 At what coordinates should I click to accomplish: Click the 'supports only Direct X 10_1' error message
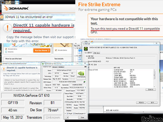point(22,82)
